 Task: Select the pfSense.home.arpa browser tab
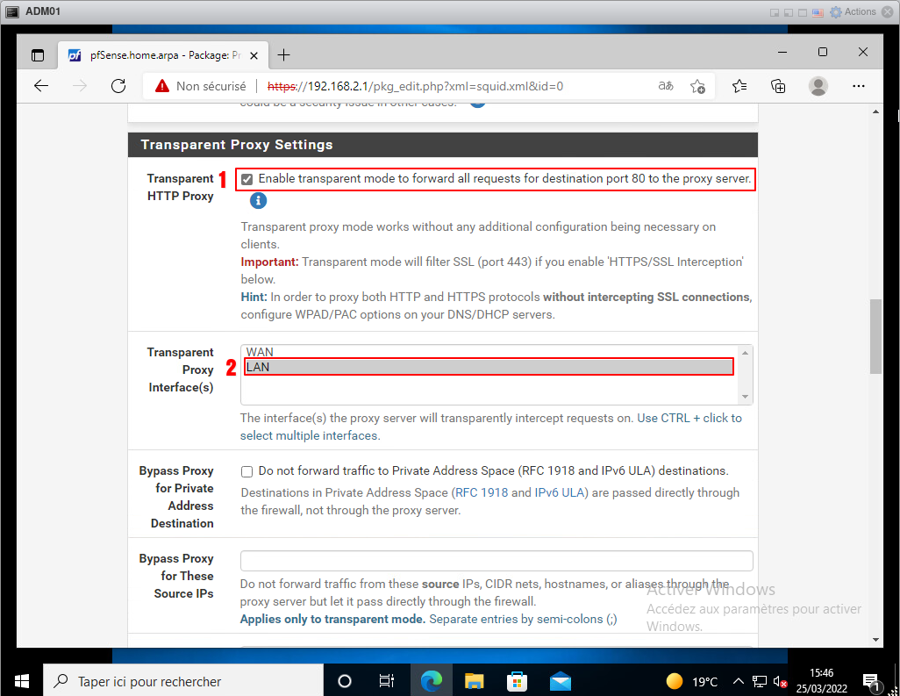click(x=158, y=55)
